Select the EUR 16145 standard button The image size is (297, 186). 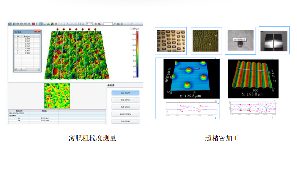click(125, 121)
